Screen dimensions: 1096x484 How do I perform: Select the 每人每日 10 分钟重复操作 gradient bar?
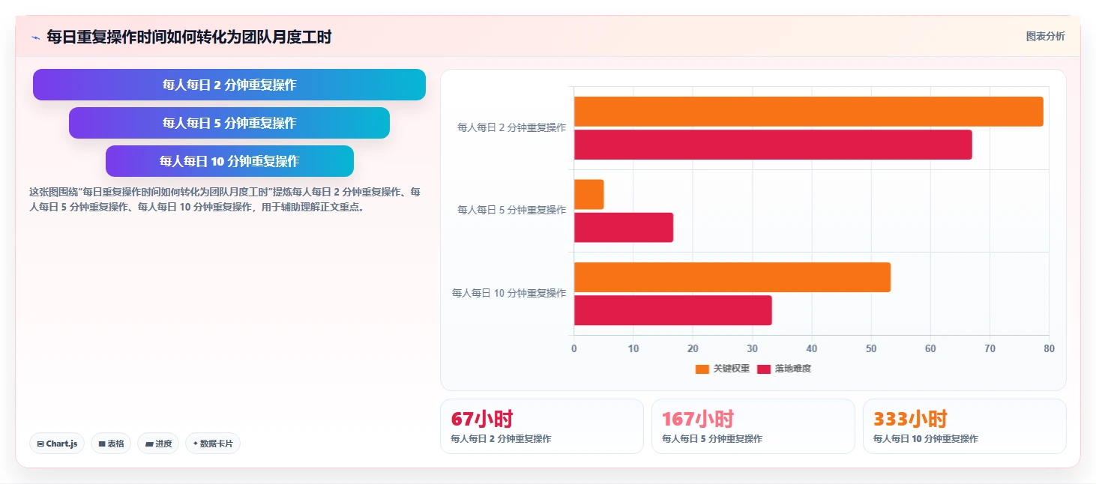[x=229, y=161]
